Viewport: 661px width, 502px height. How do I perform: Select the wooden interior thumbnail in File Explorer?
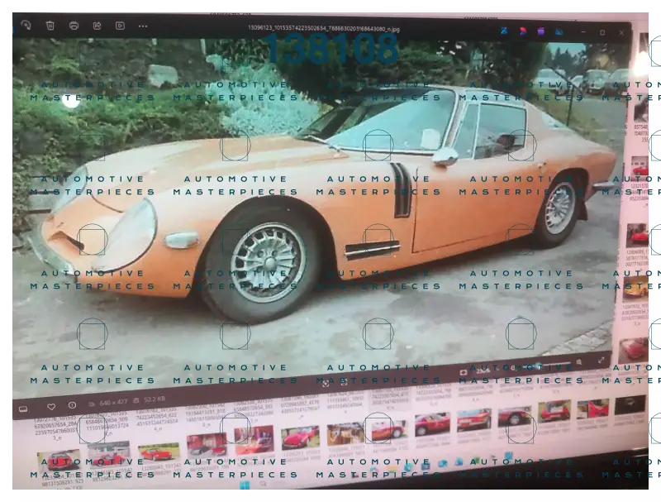coord(344,433)
